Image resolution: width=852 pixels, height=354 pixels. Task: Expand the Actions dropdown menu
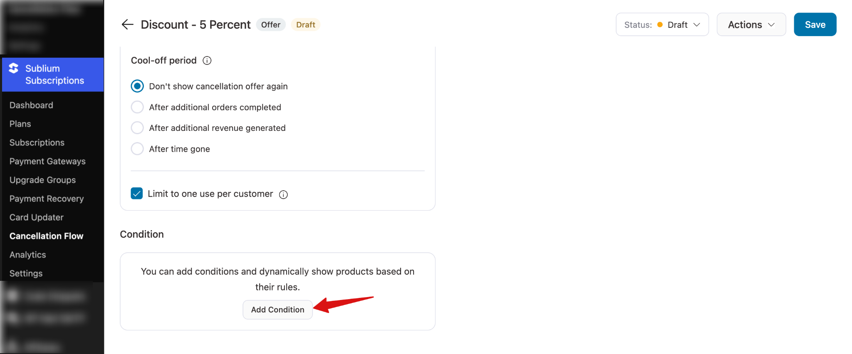pyautogui.click(x=751, y=25)
